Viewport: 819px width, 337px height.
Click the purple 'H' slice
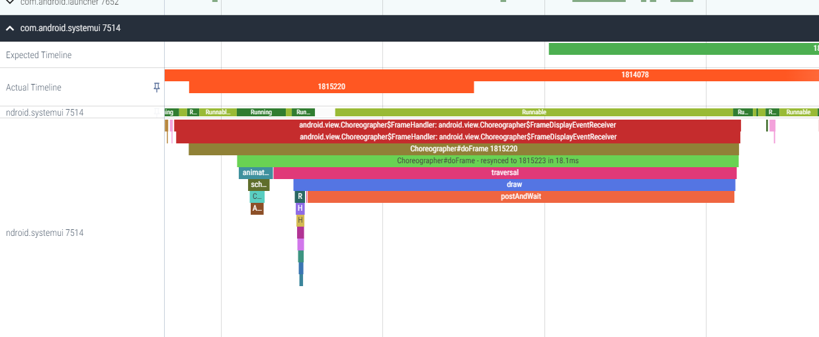coord(300,208)
